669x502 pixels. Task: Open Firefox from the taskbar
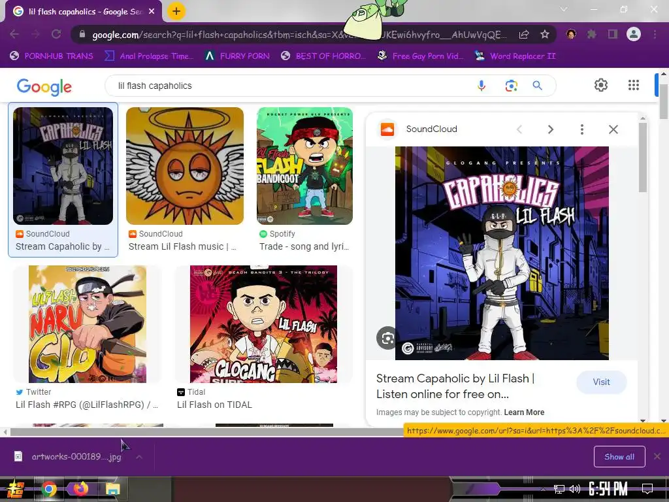pyautogui.click(x=80, y=488)
